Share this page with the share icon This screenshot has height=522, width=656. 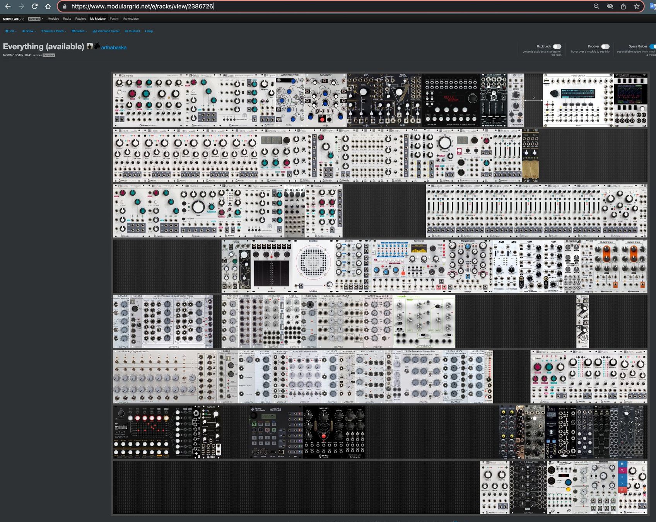(623, 6)
